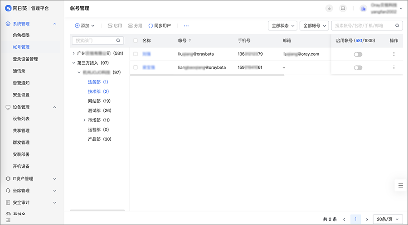This screenshot has height=225, width=408.
Task: Go to next page arrow
Action: pos(367,219)
